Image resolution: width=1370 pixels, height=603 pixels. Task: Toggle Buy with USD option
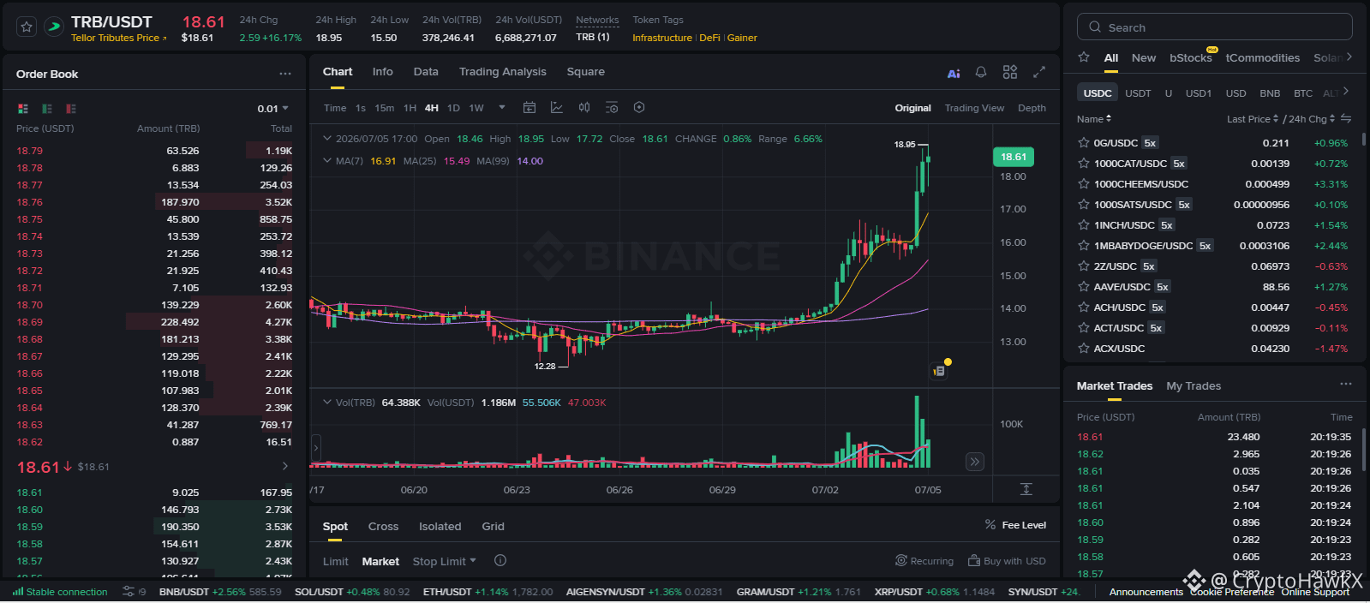coord(1007,561)
